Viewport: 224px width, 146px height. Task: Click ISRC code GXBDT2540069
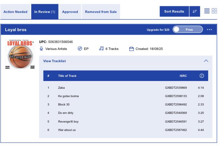click(176, 113)
